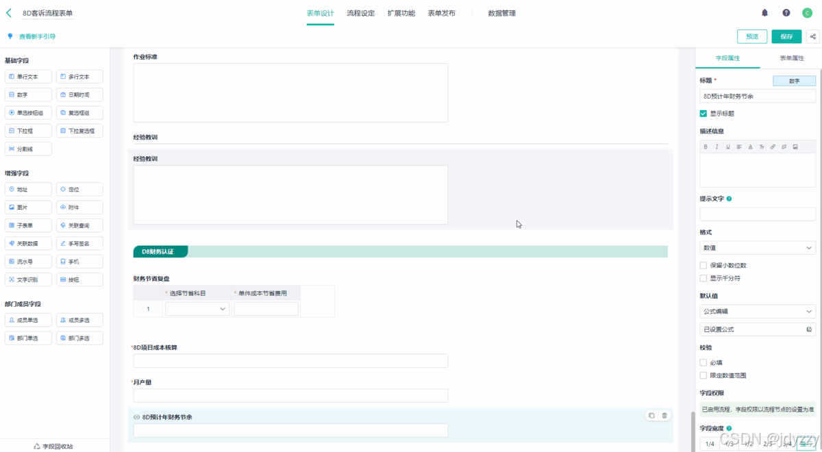Screen dimensions: 822x452
Task: Add a 部门单选 field
Action: [x=28, y=338]
